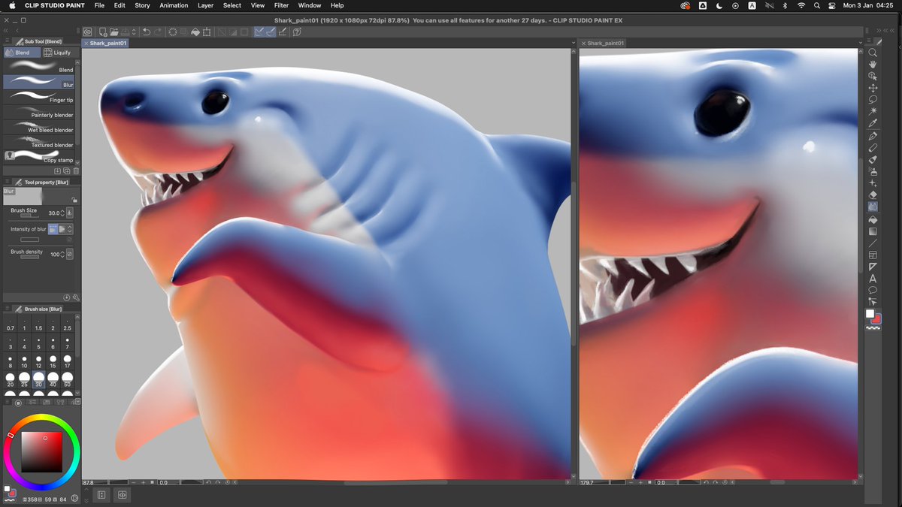Select the Airbrush tool

(873, 171)
